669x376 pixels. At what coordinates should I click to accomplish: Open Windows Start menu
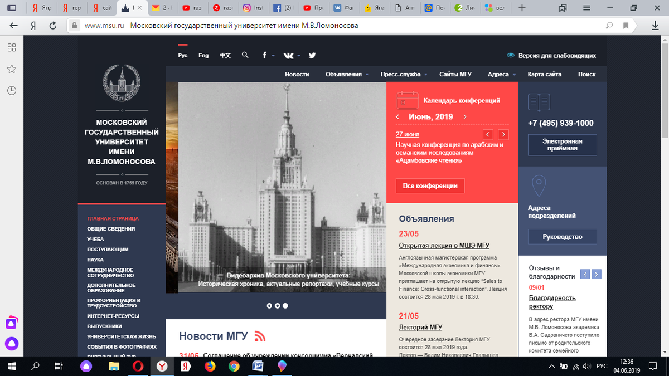[12, 366]
